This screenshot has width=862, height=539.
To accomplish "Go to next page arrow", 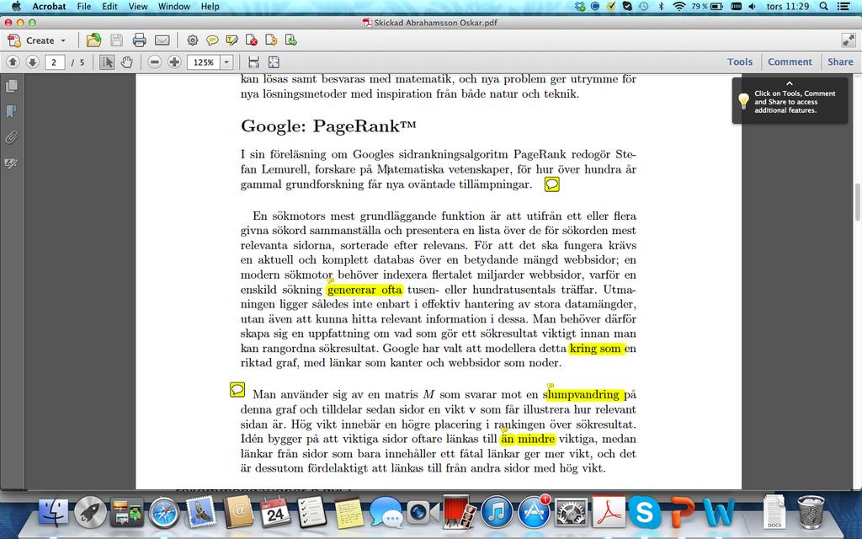I will (x=33, y=62).
